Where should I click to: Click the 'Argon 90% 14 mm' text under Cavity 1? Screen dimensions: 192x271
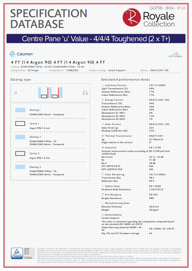click(x=40, y=128)
